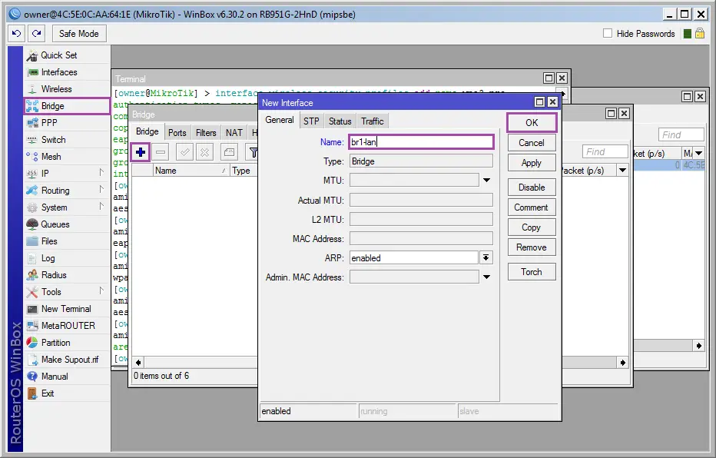Viewport: 716px width, 458px height.
Task: Expand the IP submenu
Action: pyautogui.click(x=67, y=174)
